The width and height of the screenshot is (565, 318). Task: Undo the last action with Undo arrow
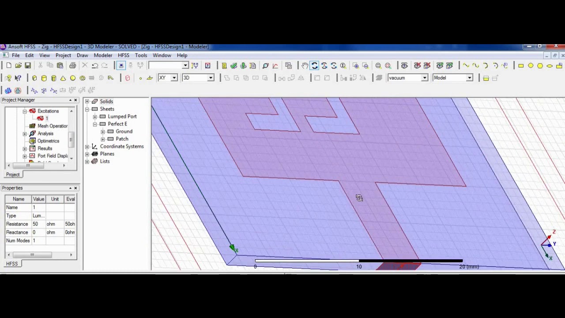(x=94, y=65)
